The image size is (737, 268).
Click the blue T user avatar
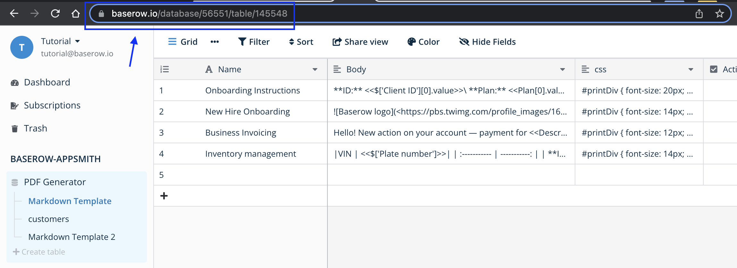tap(22, 47)
